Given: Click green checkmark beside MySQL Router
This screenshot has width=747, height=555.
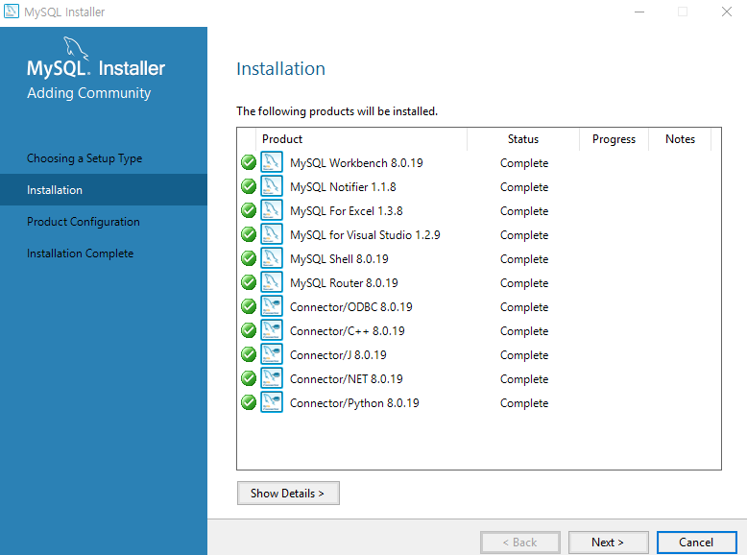Looking at the screenshot, I should [249, 282].
